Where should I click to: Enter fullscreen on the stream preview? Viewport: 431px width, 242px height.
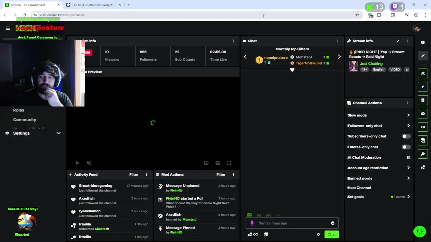click(229, 163)
